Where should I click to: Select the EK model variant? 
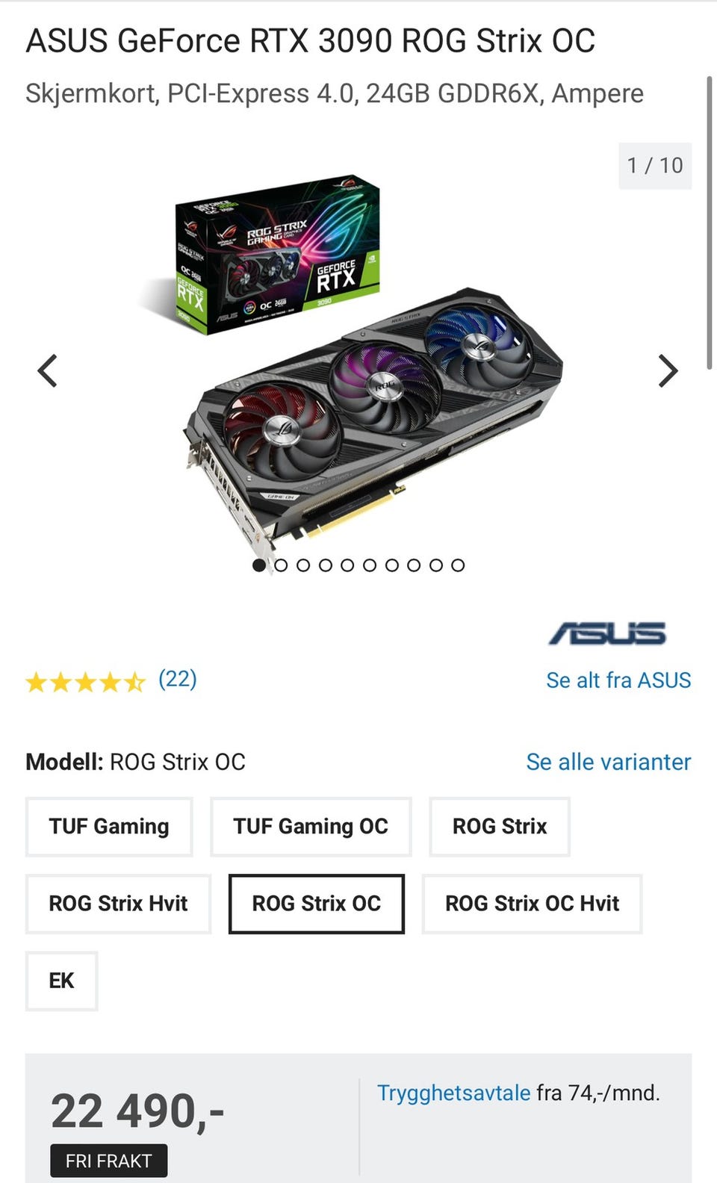coord(61,981)
